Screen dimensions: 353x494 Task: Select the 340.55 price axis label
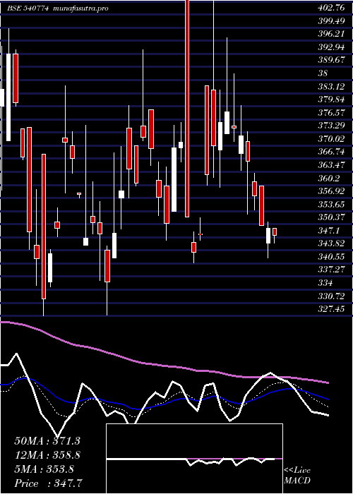[x=331, y=257]
